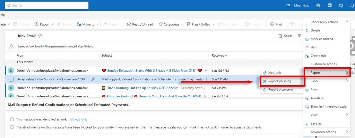The height and width of the screenshot is (138, 355).
Task: Expand the Report toolbar dropdown arrow
Action: pyautogui.click(x=52, y=24)
